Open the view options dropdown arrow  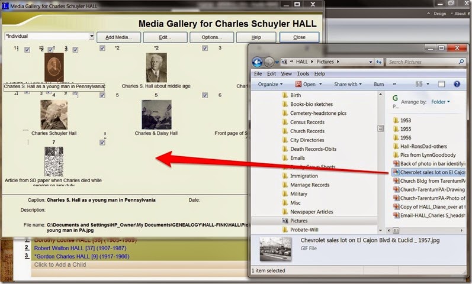click(x=428, y=84)
